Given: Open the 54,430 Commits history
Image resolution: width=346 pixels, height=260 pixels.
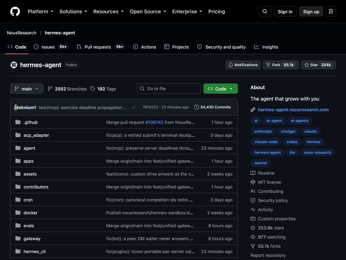Looking at the screenshot, I should coord(212,107).
